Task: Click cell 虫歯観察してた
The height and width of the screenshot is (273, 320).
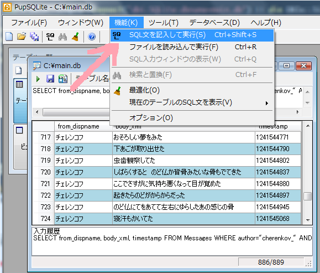Action: (x=183, y=161)
